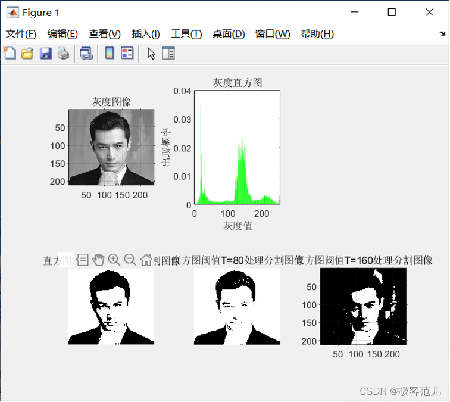
Task: Open the 帮助(H) menu
Action: [x=317, y=34]
